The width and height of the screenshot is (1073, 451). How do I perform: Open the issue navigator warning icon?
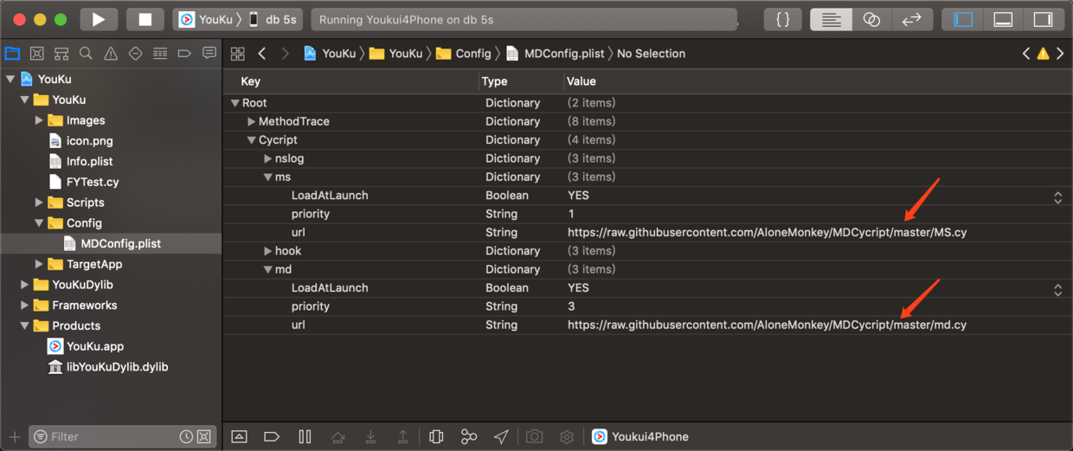pyautogui.click(x=111, y=54)
